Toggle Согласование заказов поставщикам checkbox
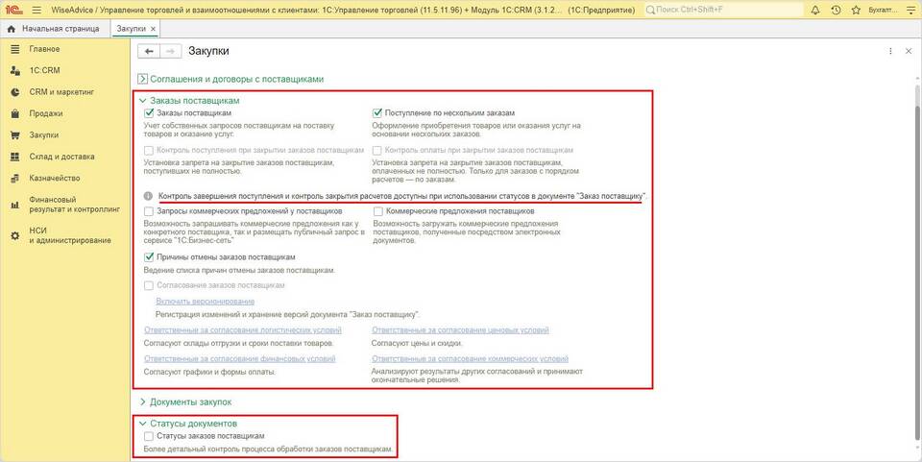This screenshot has width=922, height=462. (149, 285)
